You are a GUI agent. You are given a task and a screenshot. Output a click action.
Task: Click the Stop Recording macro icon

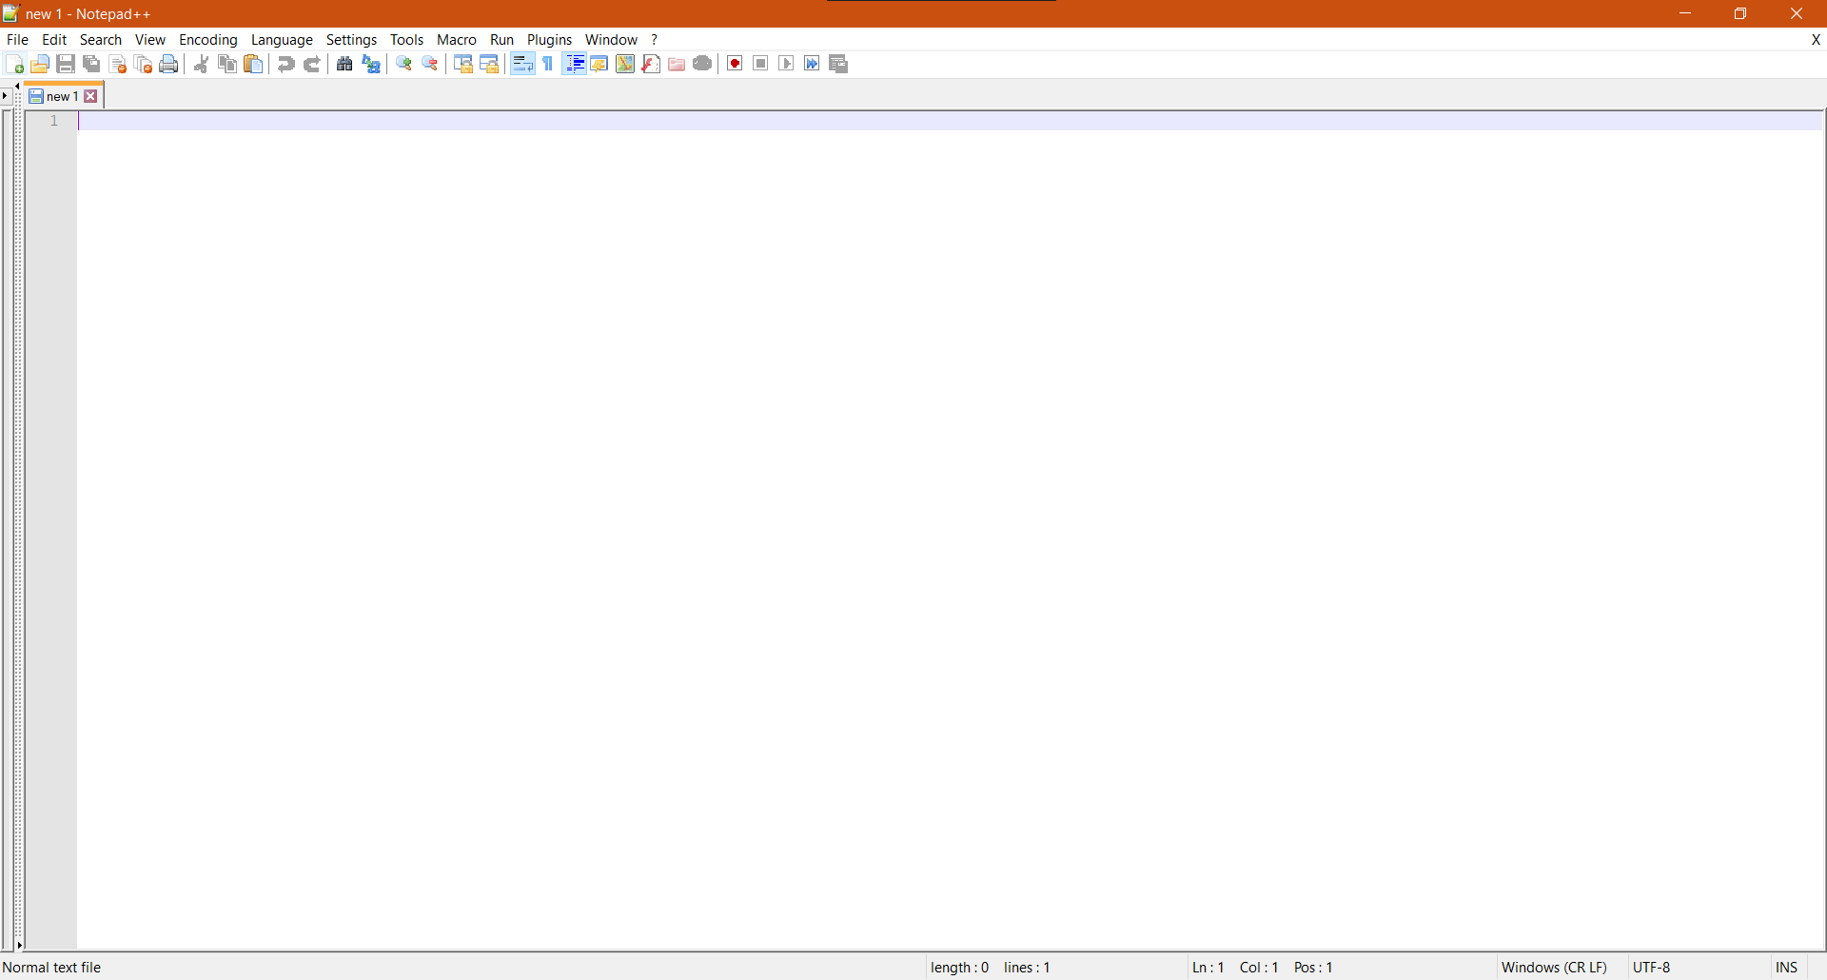click(x=760, y=64)
